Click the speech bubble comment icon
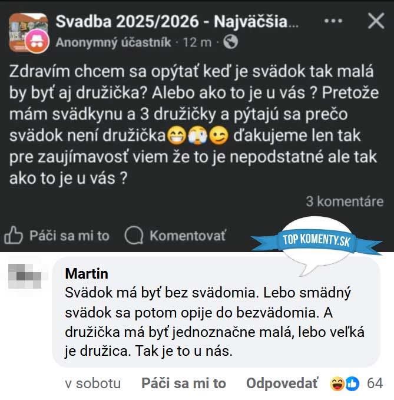394x400 pixels. tap(134, 236)
